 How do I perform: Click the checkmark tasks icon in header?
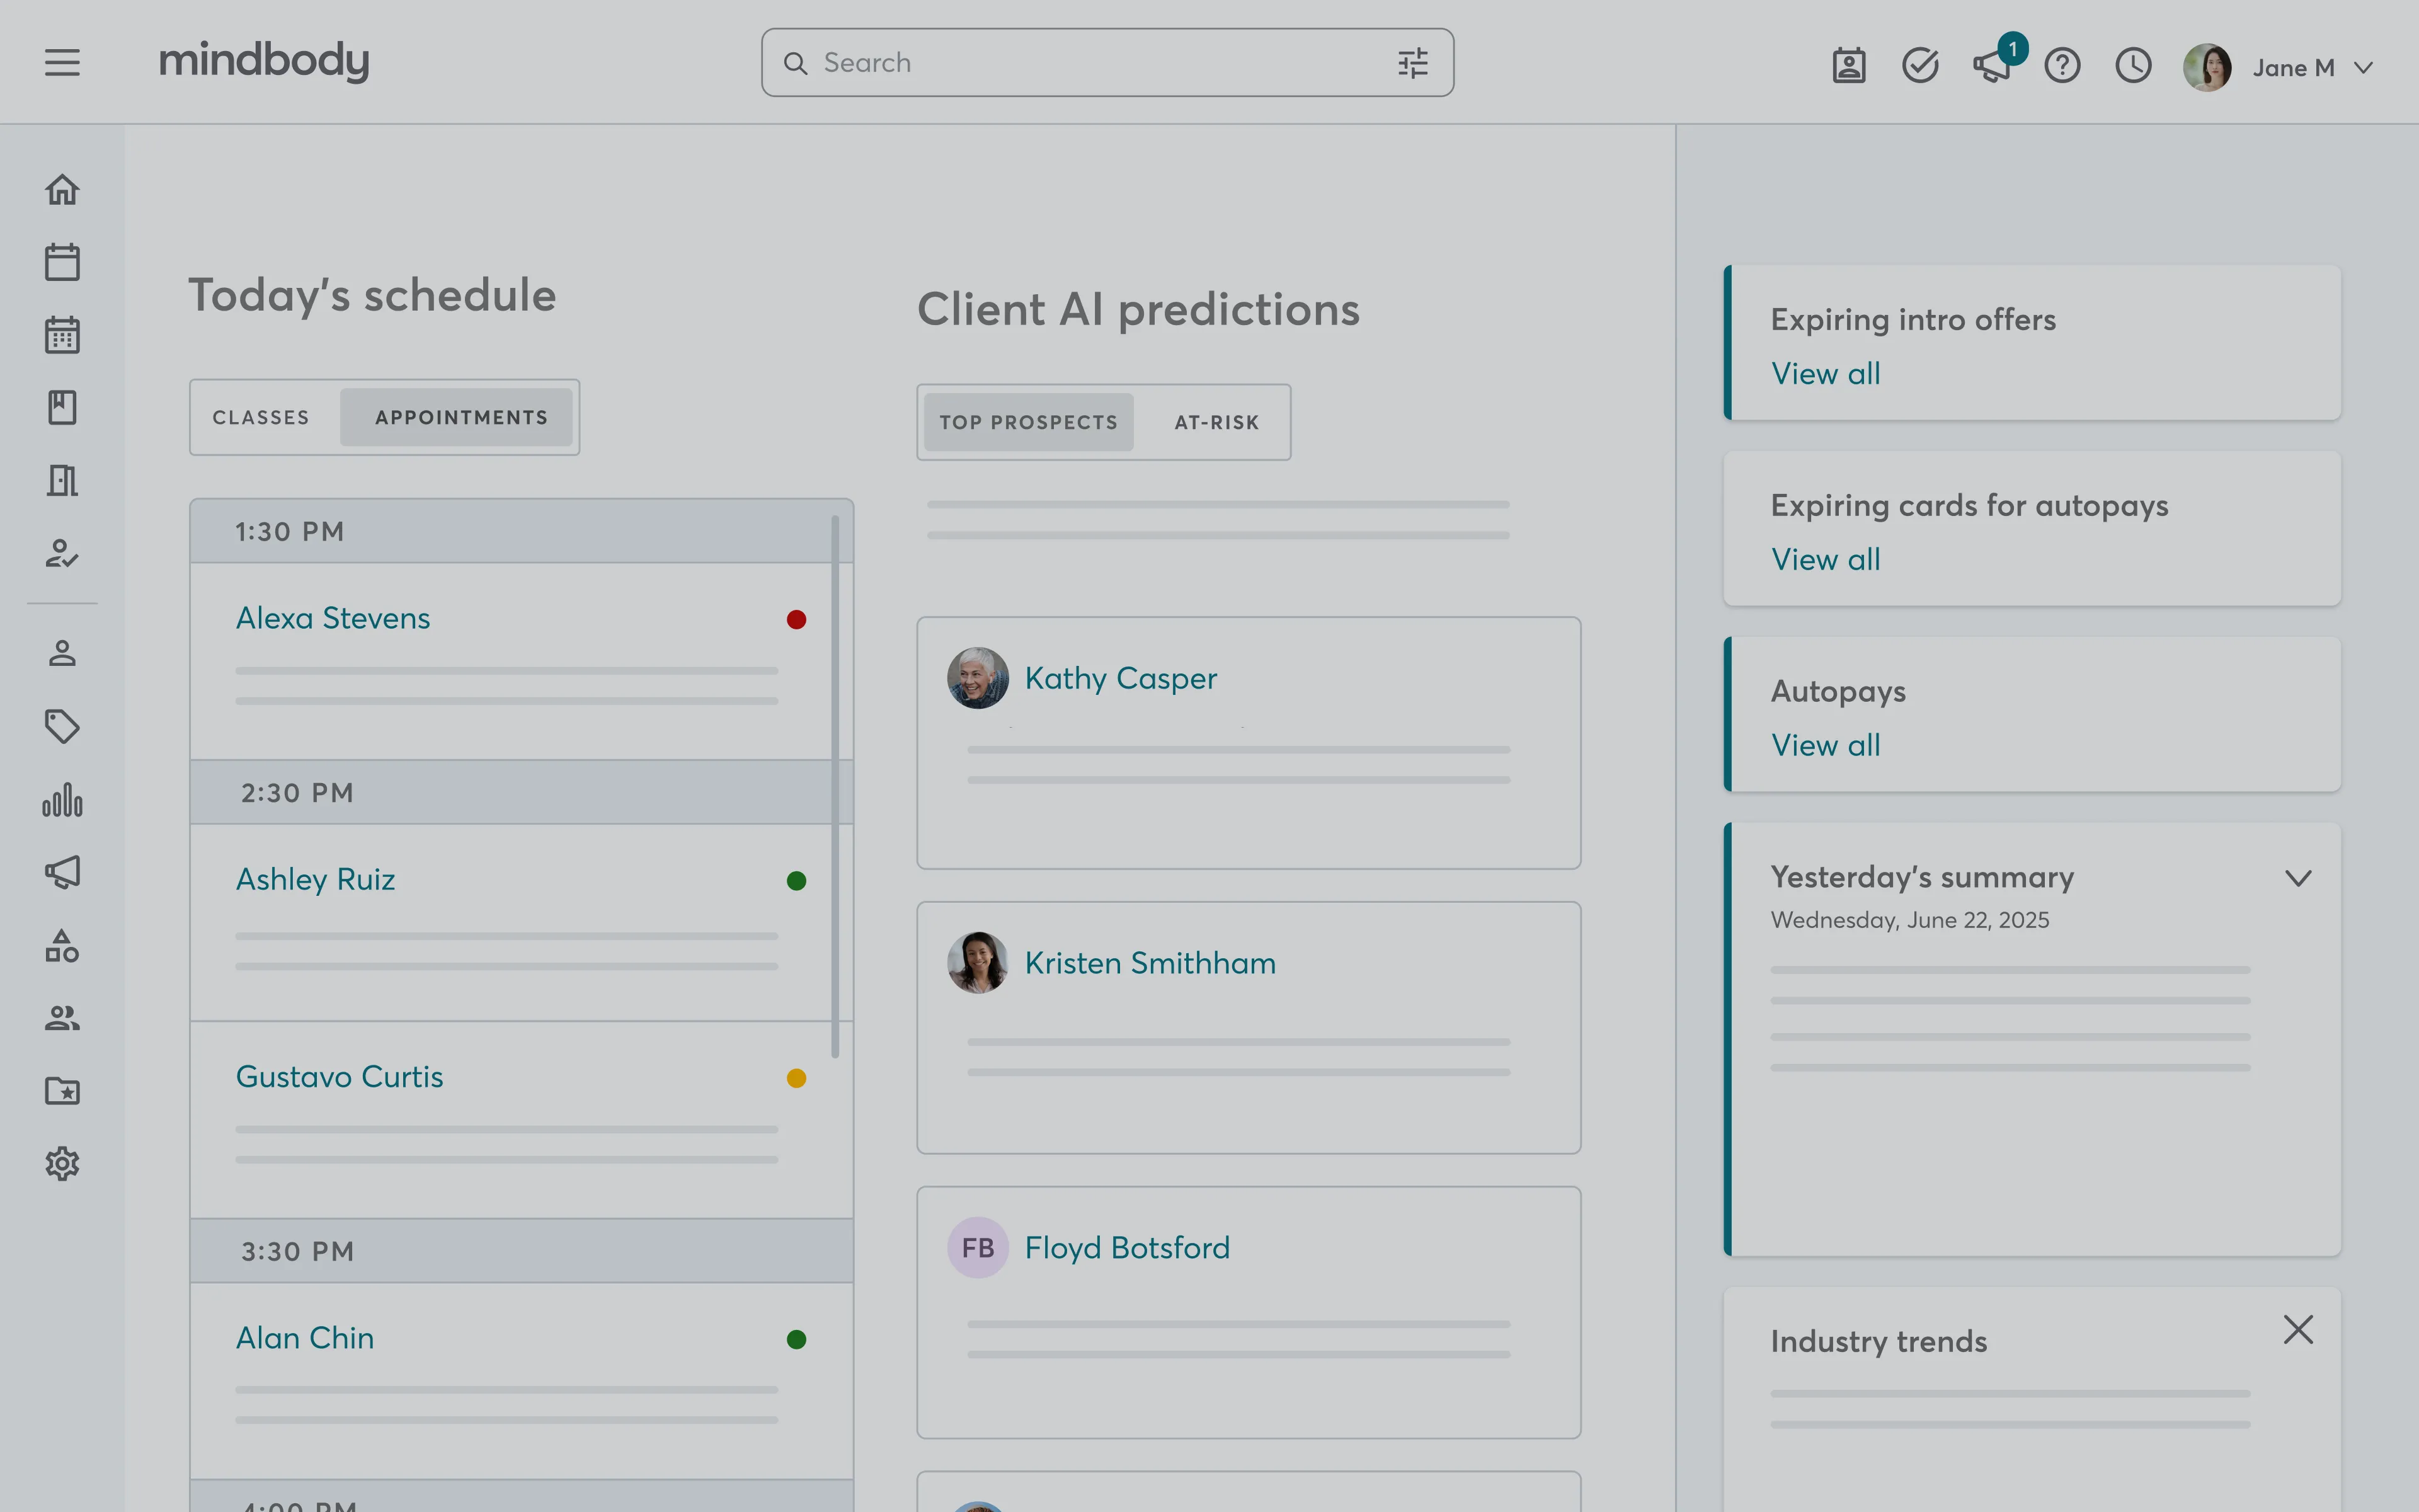tap(1919, 66)
